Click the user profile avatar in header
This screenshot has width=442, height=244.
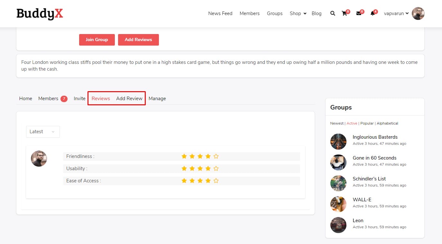[x=418, y=13]
